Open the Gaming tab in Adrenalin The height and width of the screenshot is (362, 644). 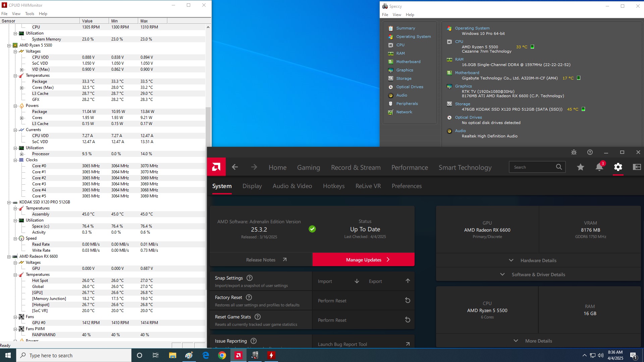coord(308,168)
